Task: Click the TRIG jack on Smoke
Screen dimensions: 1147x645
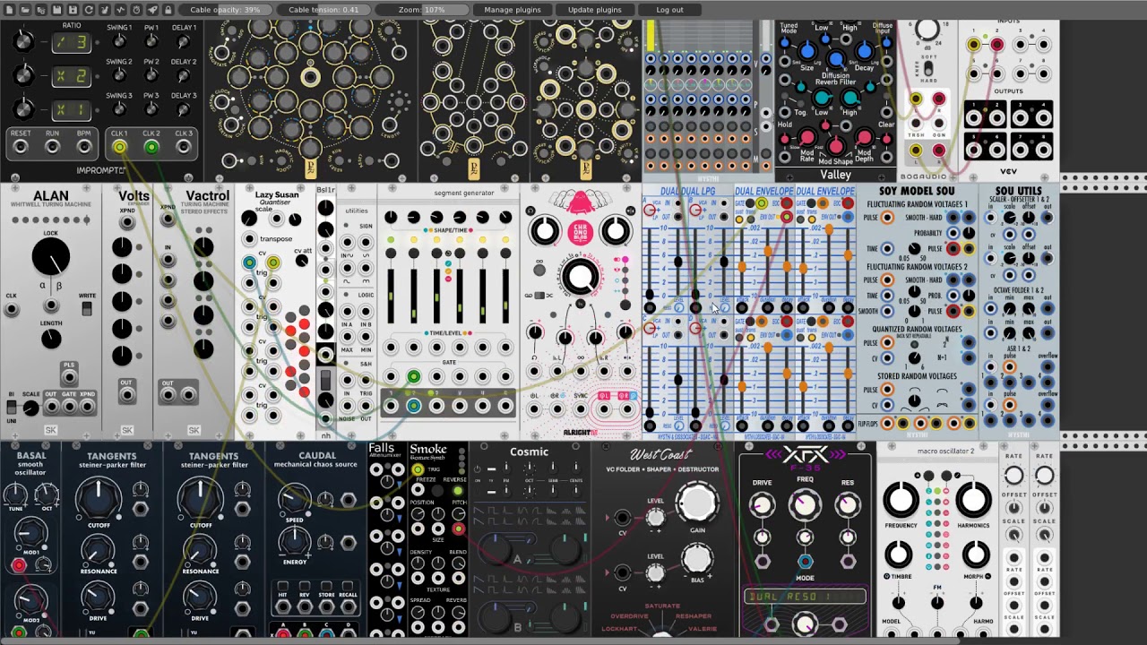Action: point(418,469)
